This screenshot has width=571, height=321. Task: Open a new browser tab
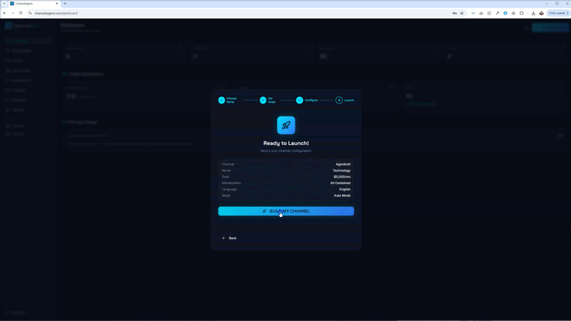65,4
